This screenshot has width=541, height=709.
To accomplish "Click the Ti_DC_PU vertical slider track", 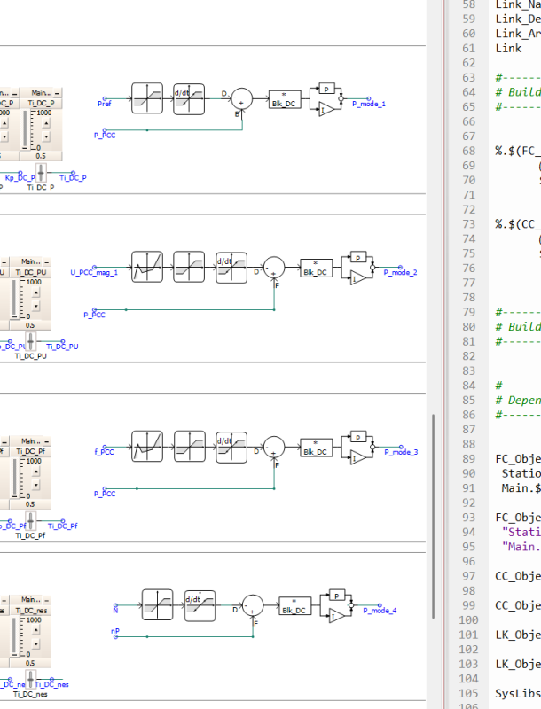I will [x=14, y=300].
